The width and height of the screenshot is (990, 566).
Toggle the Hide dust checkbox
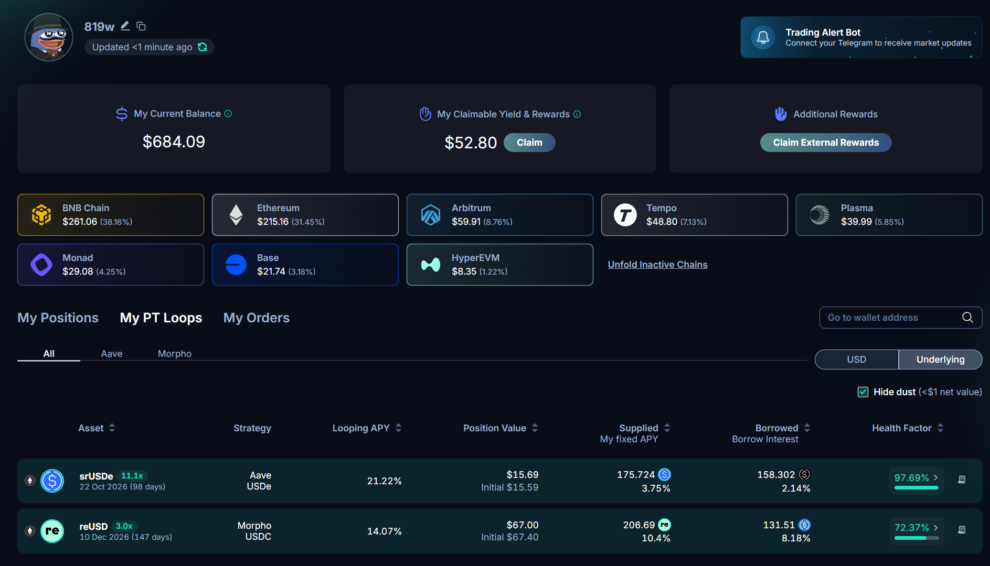tap(863, 392)
